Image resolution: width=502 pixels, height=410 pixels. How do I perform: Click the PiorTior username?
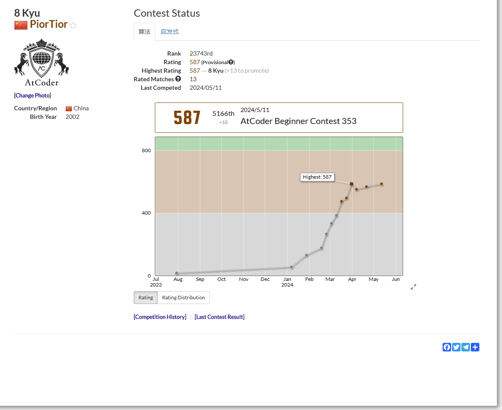coord(49,24)
